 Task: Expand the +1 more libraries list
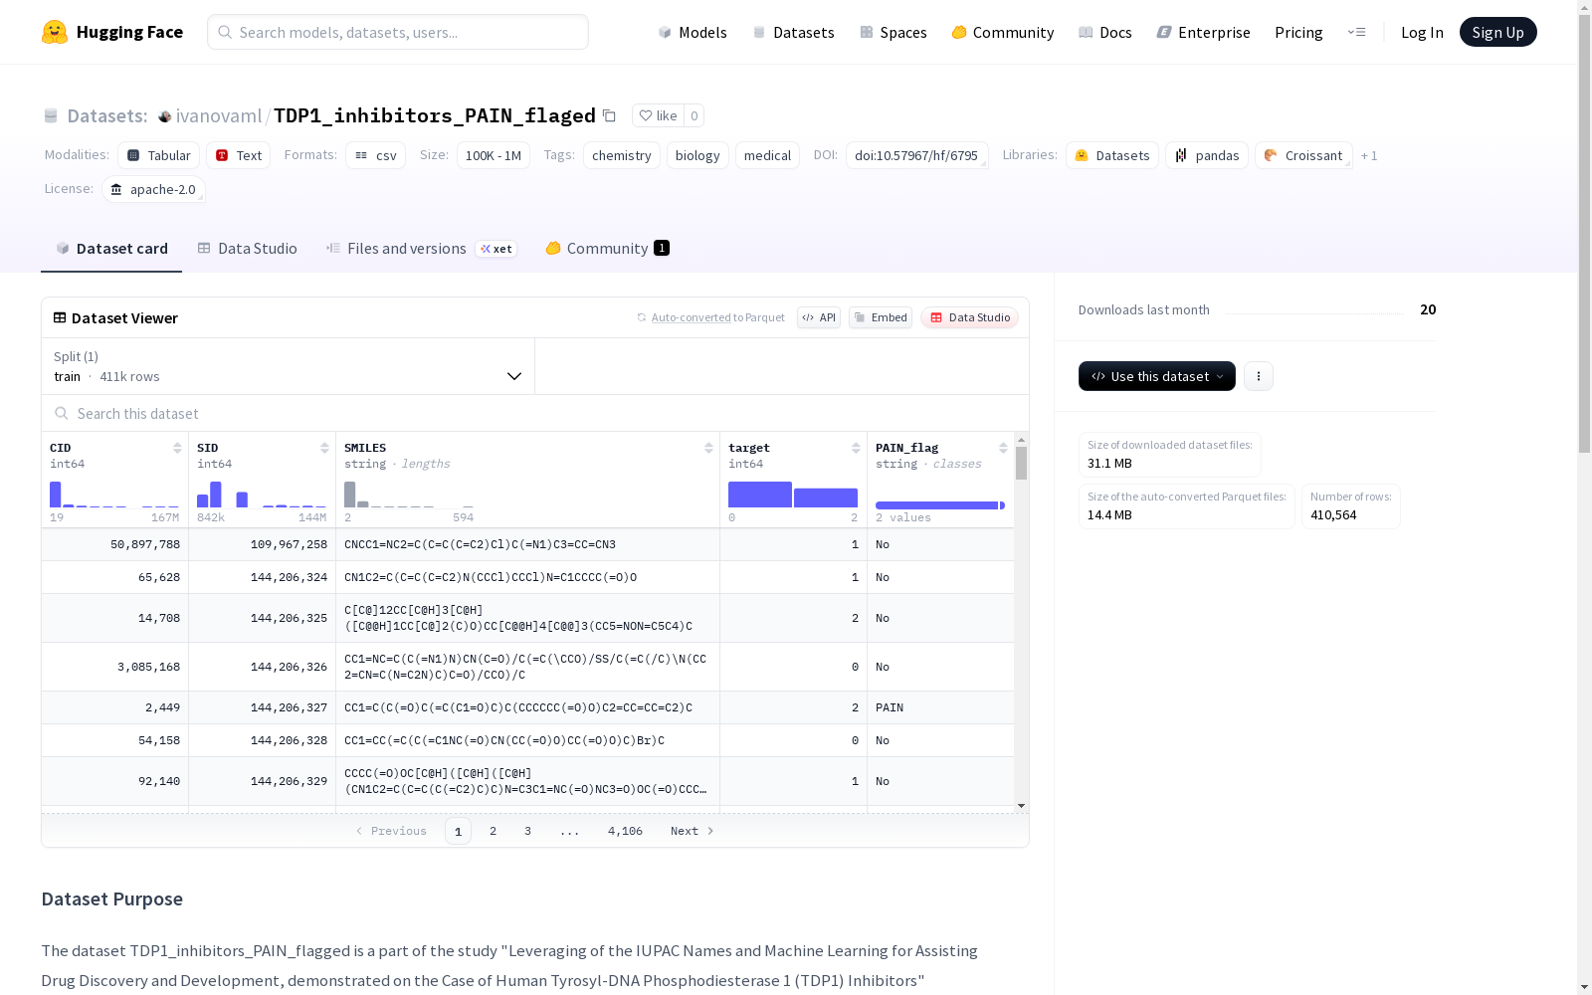tap(1369, 155)
